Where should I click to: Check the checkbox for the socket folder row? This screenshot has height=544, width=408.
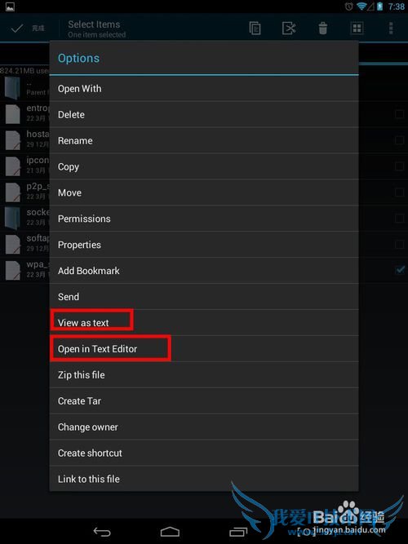400,218
